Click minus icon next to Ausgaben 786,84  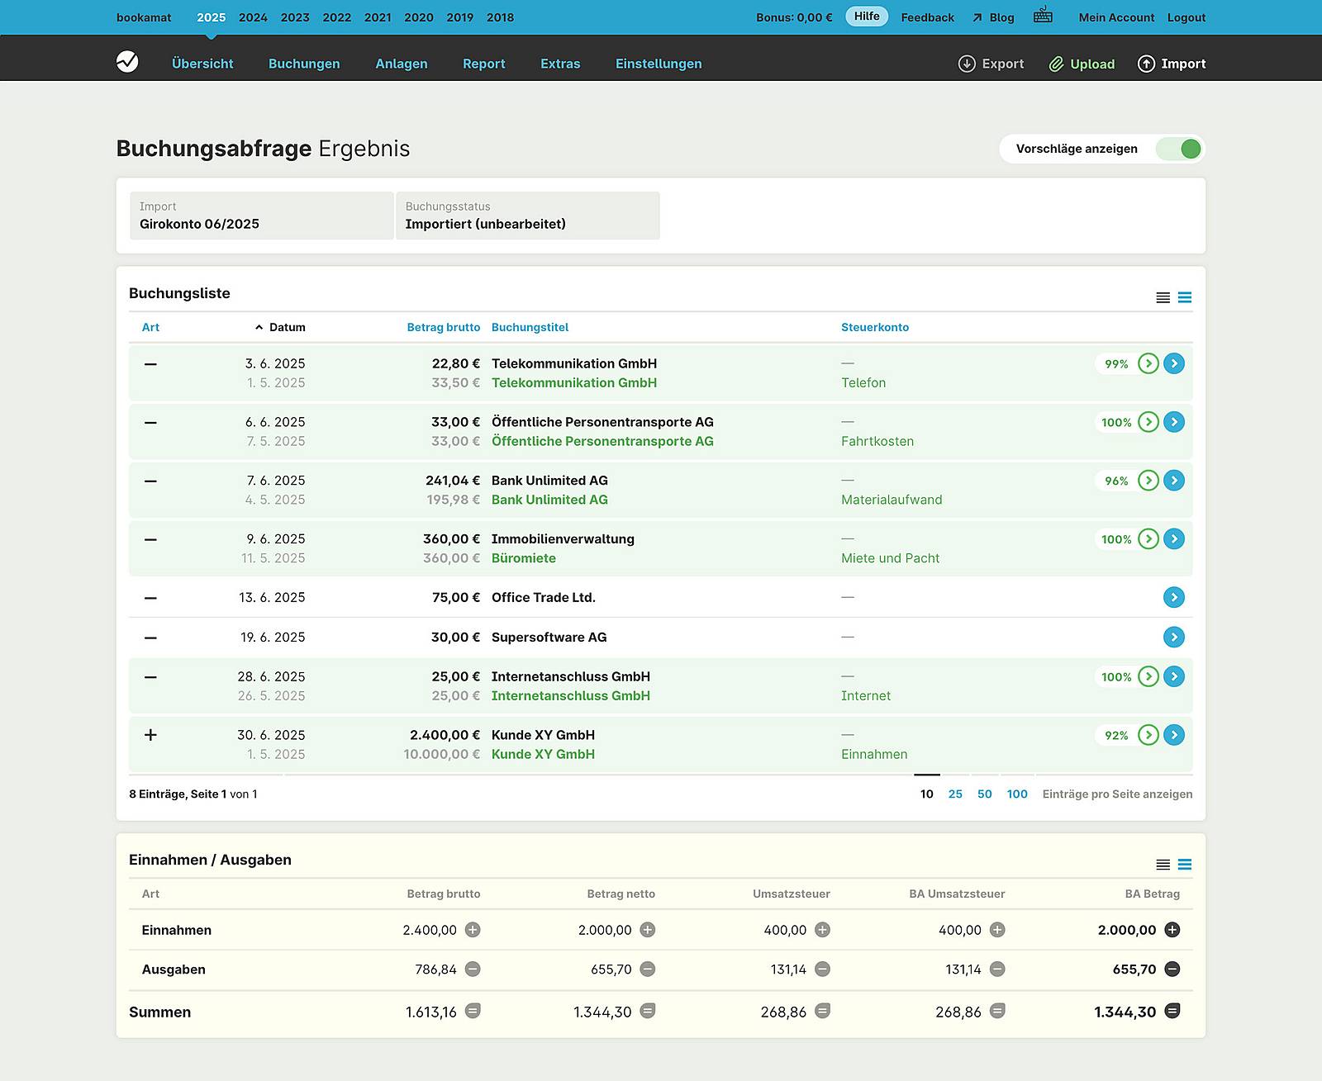tap(473, 970)
